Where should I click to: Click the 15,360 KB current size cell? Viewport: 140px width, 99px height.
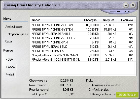(x=92, y=30)
